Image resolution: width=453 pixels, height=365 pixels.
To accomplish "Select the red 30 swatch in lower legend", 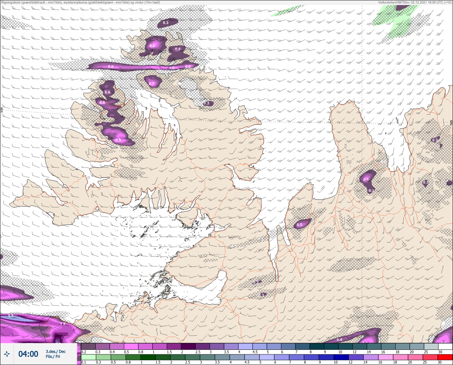I will pos(445,357).
